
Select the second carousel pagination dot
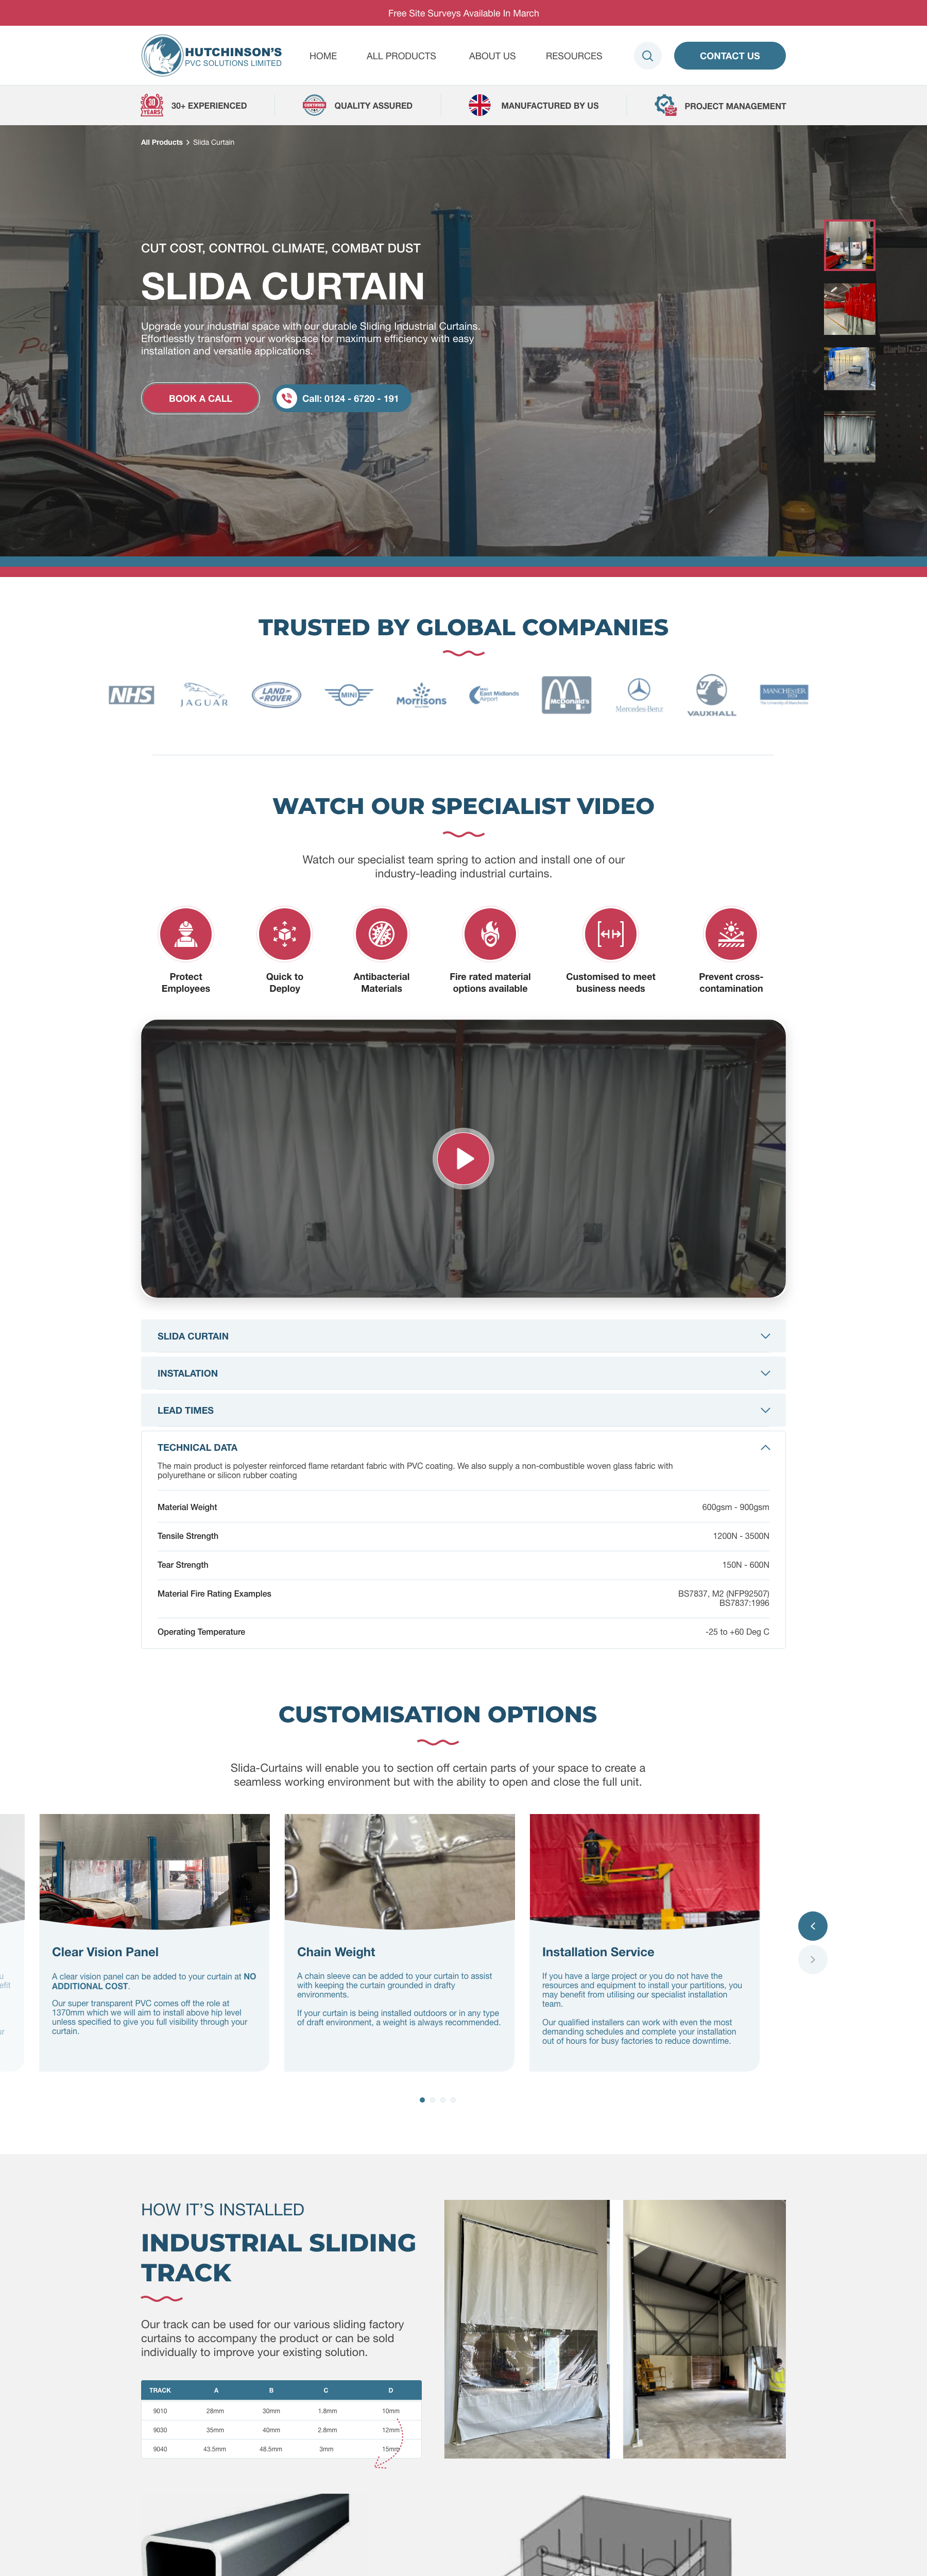pyautogui.click(x=432, y=2100)
